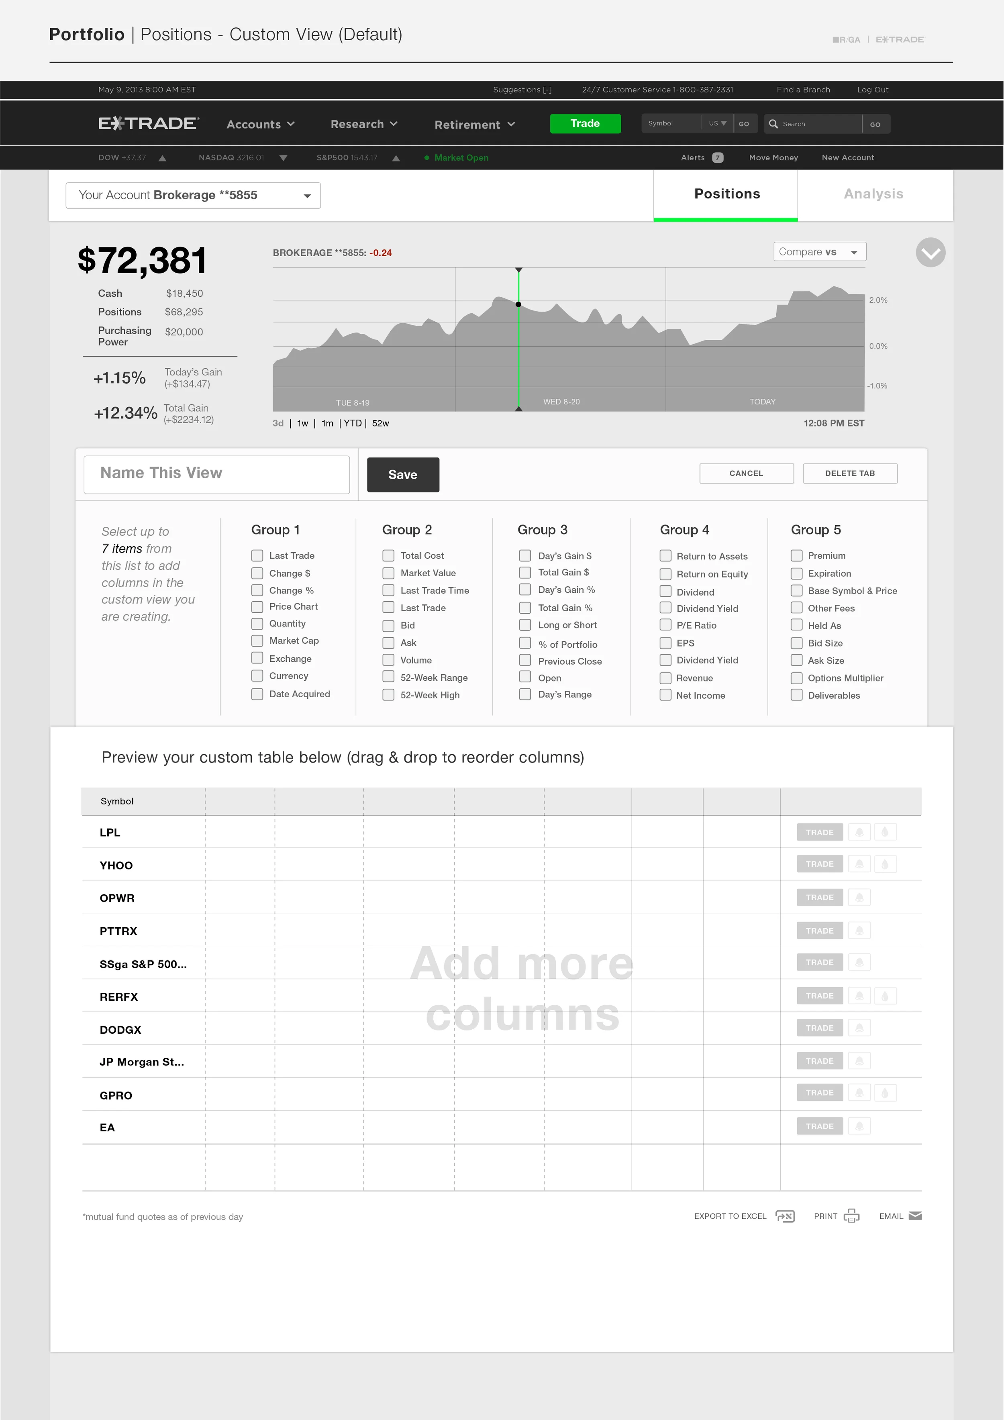The width and height of the screenshot is (1004, 1420).
Task: Check the Last Trade Time checkbox
Action: click(388, 590)
